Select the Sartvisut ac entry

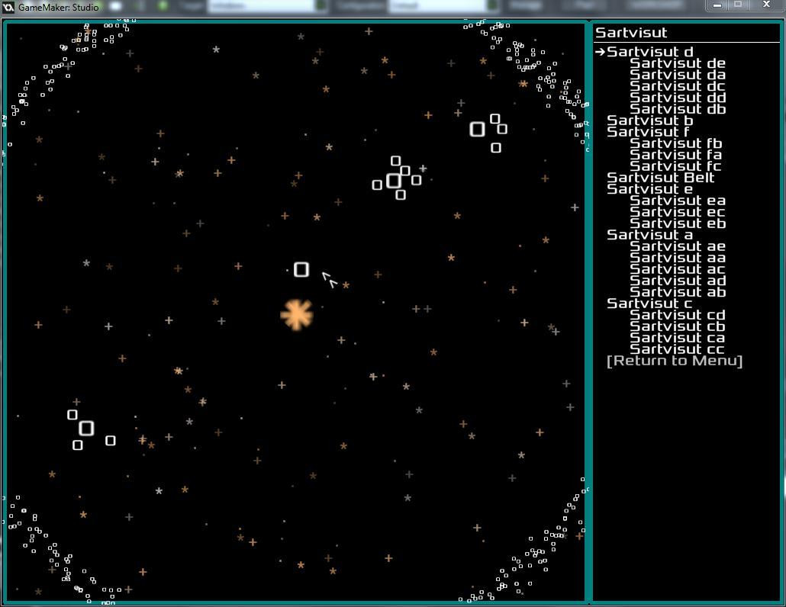click(x=677, y=269)
